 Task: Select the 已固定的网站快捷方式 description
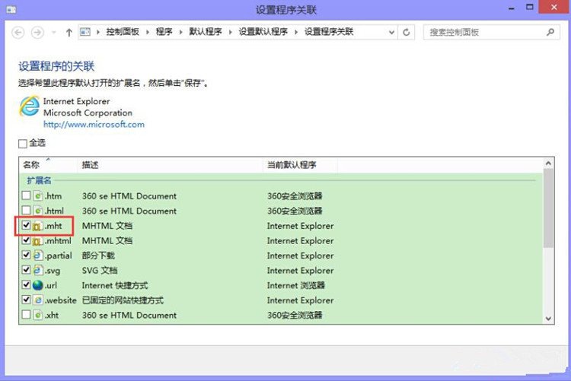pos(123,300)
